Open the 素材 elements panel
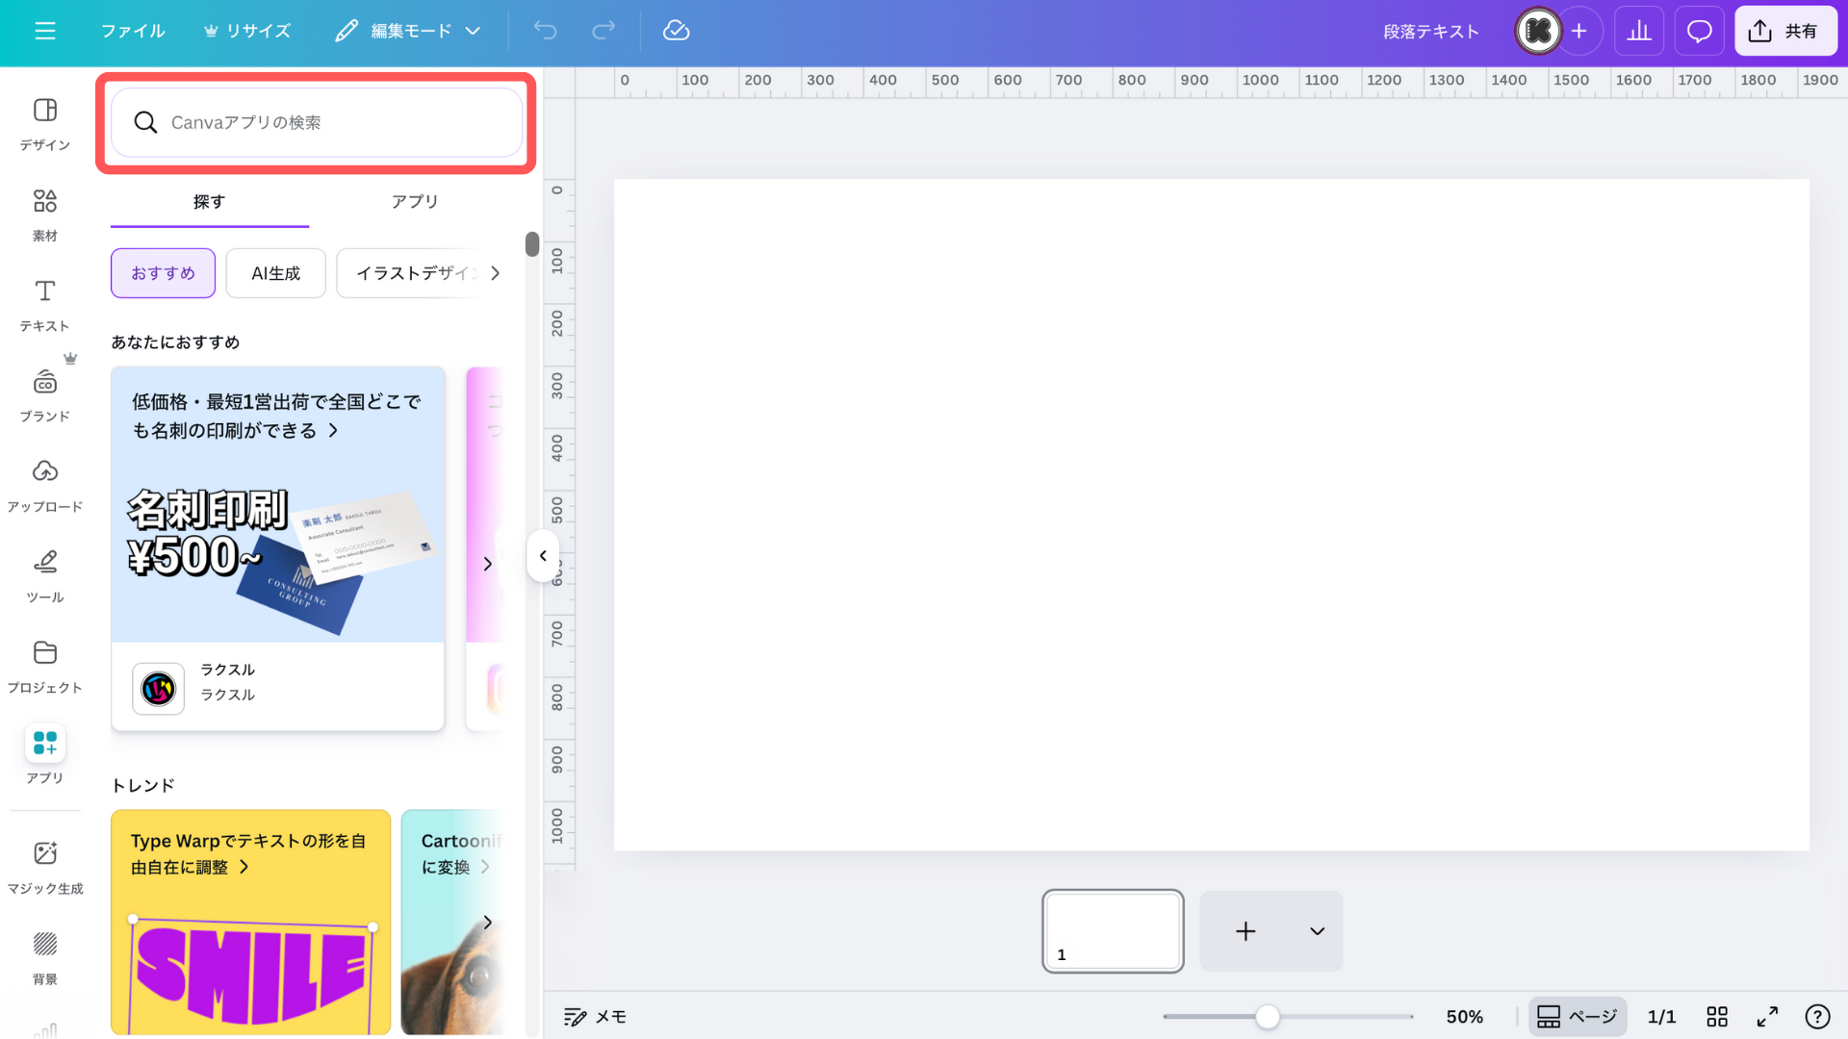 point(45,215)
